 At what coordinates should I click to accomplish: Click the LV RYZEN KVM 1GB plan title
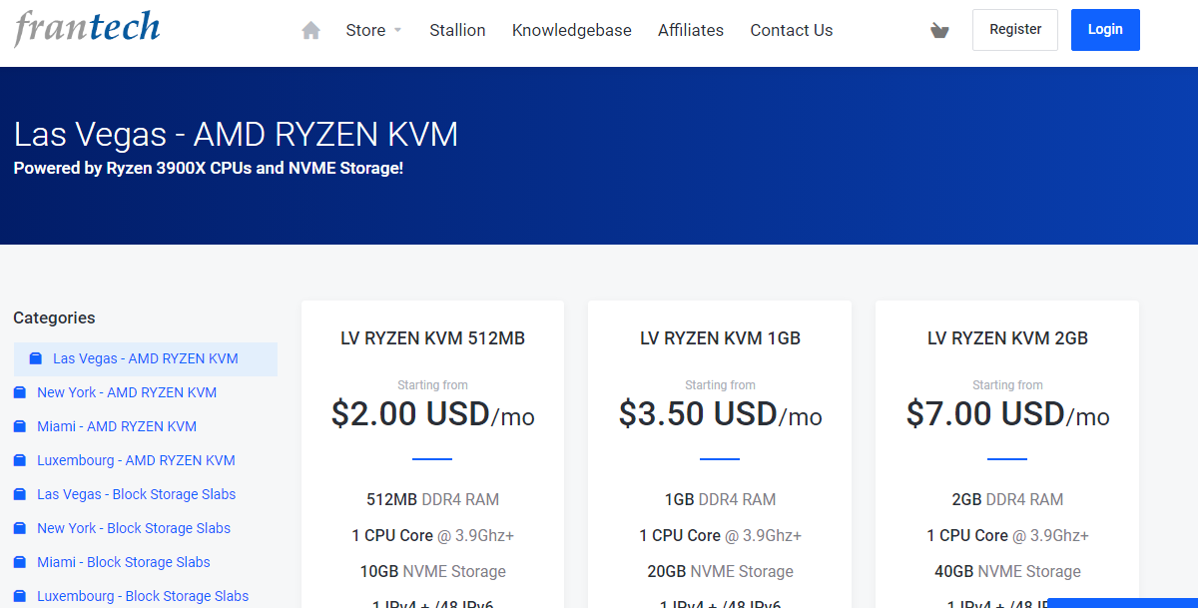coord(720,338)
